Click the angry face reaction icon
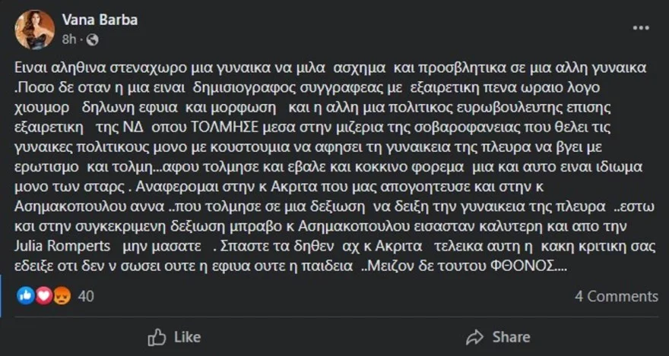This screenshot has height=356, width=669. [x=62, y=295]
